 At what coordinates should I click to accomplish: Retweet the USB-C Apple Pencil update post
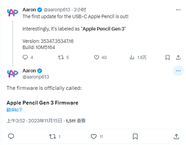click(x=61, y=58)
